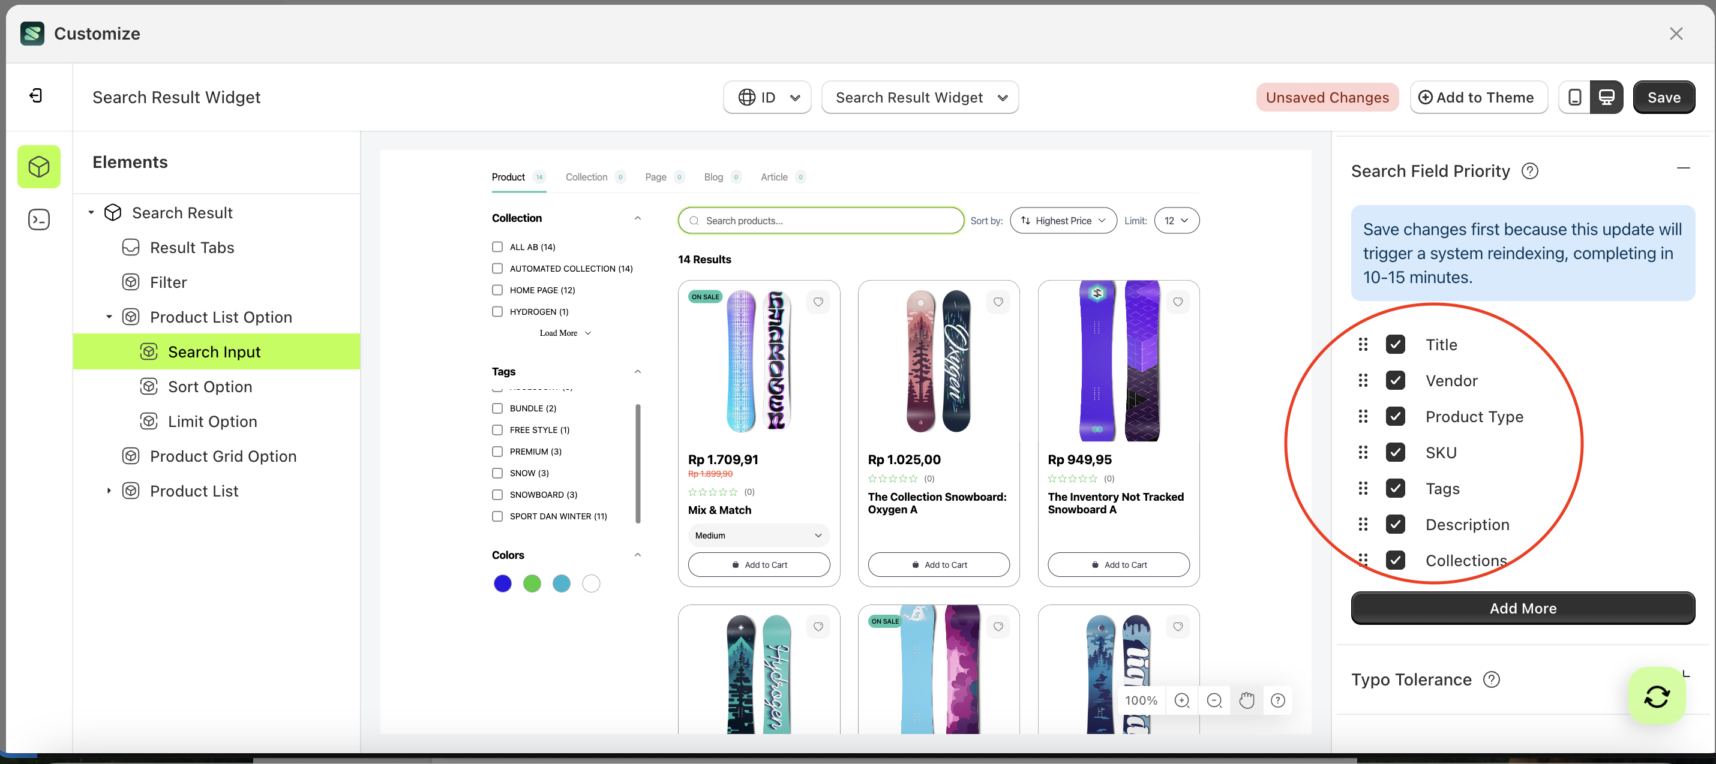Select the hand pan tool
Image resolution: width=1716 pixels, height=764 pixels.
[1246, 700]
